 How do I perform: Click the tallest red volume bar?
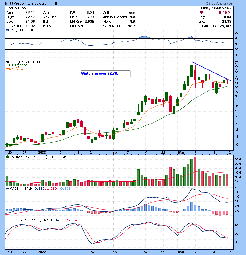[x=195, y=171]
